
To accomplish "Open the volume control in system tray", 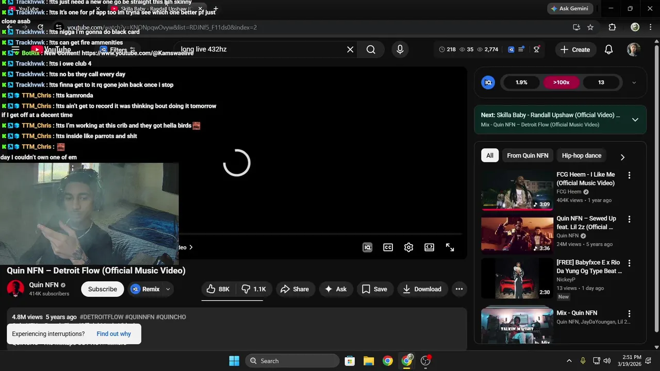I will coord(607,361).
